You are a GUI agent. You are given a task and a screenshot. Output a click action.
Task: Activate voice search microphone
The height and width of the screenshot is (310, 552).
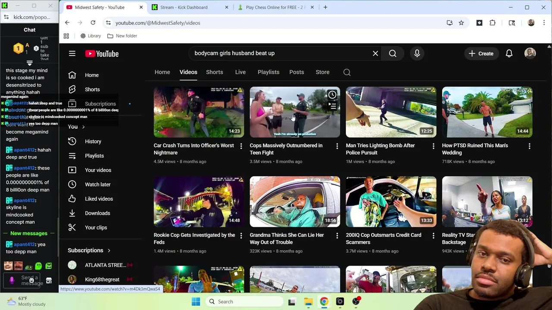click(417, 53)
